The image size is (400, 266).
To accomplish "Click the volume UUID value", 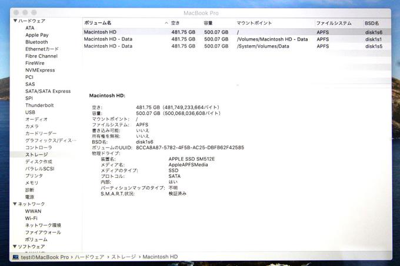I will (190, 147).
